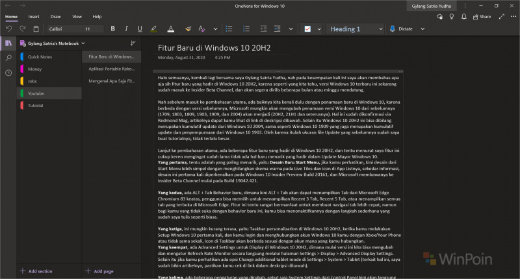520x279 pixels.
Task: Select the Youtube section
Action: pyautogui.click(x=49, y=93)
